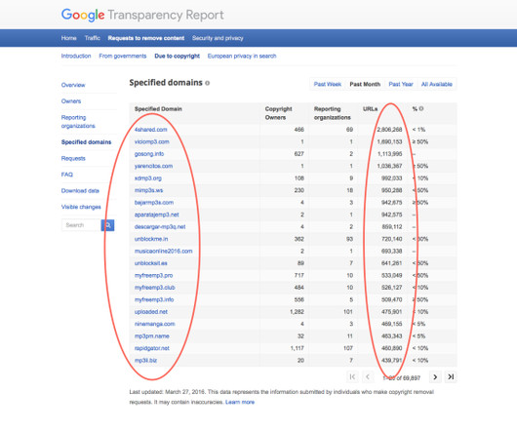Select Due to copyright sub-tab
Image resolution: width=517 pixels, height=432 pixels.
(178, 56)
